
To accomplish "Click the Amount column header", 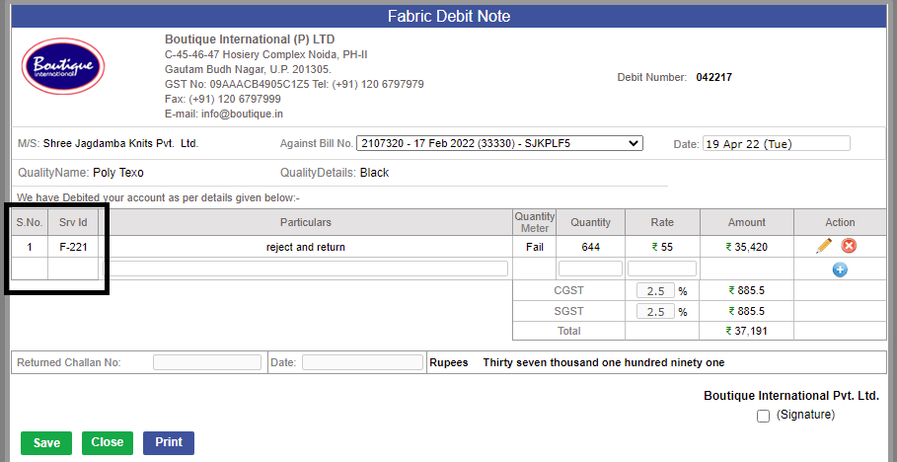I will (x=747, y=222).
